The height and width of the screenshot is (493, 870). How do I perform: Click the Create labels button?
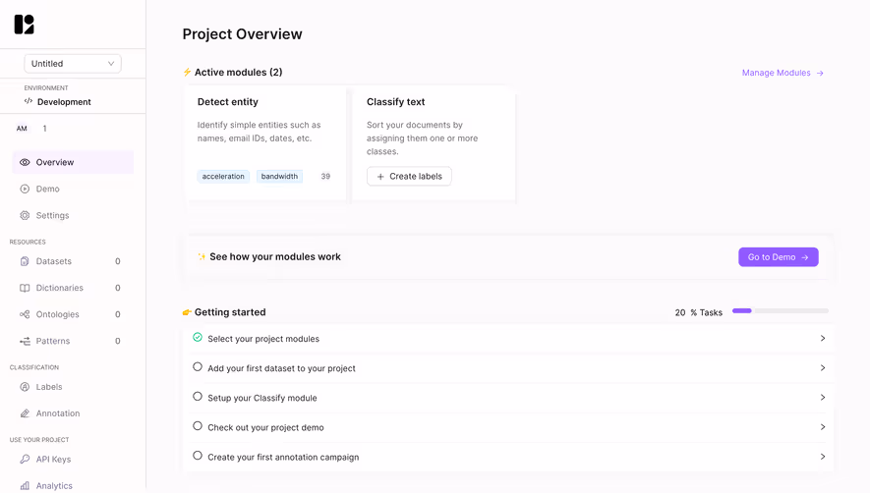coord(409,177)
